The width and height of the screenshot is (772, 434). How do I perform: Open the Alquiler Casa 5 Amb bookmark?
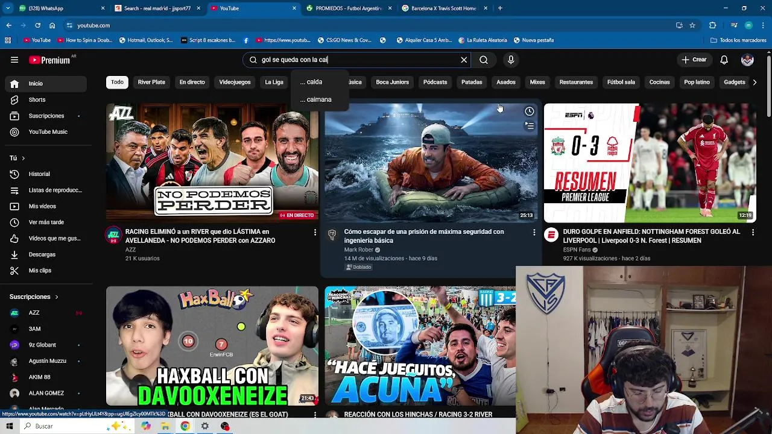(x=424, y=40)
